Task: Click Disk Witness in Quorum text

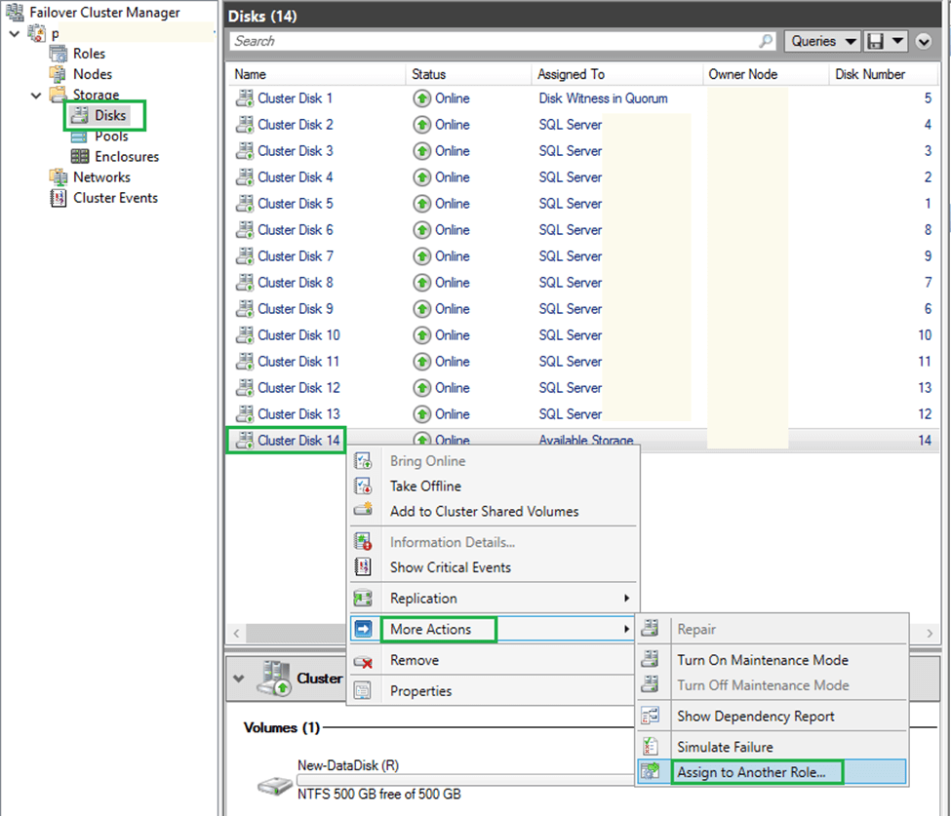Action: pyautogui.click(x=603, y=98)
